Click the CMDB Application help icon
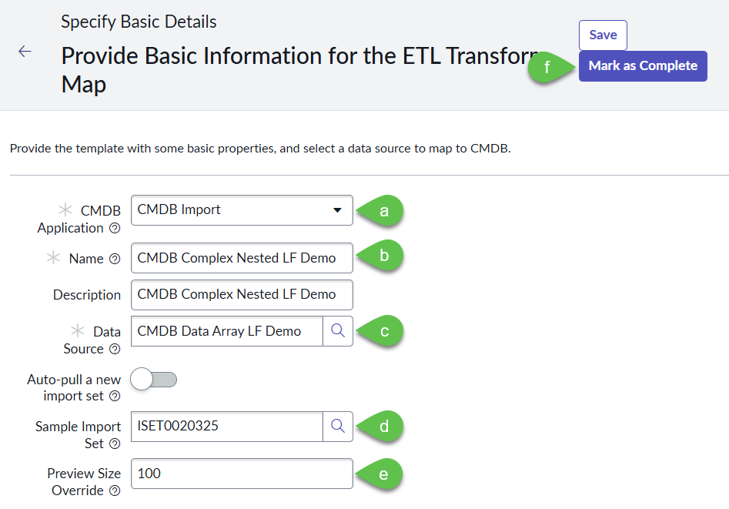The width and height of the screenshot is (729, 509). pyautogui.click(x=115, y=228)
